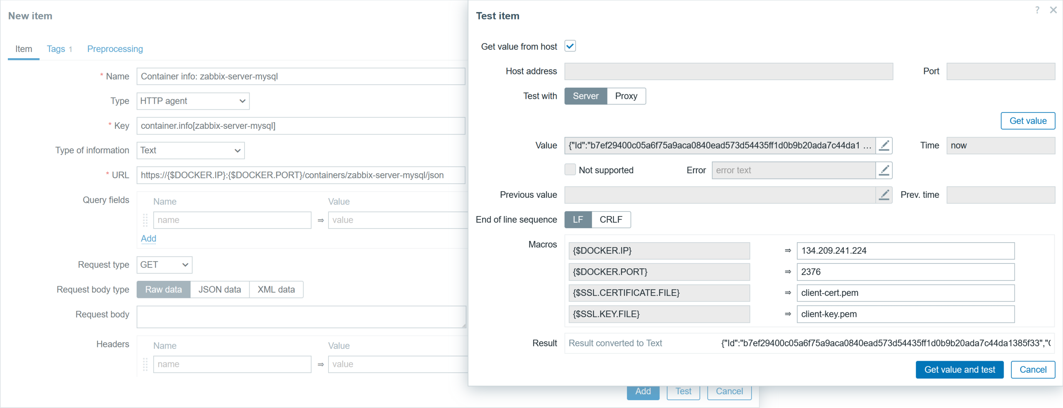Click the pencil icon beside Previous value
Image resolution: width=1063 pixels, height=408 pixels.
884,195
